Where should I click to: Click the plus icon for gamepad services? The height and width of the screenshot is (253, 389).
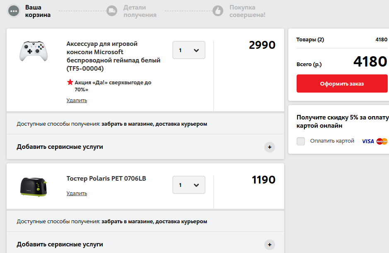coord(270,147)
